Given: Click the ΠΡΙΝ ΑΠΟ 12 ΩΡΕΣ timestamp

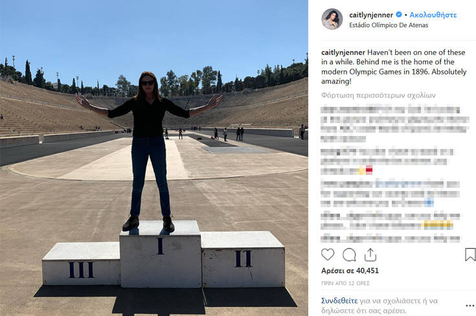Looking at the screenshot, I should point(345,283).
